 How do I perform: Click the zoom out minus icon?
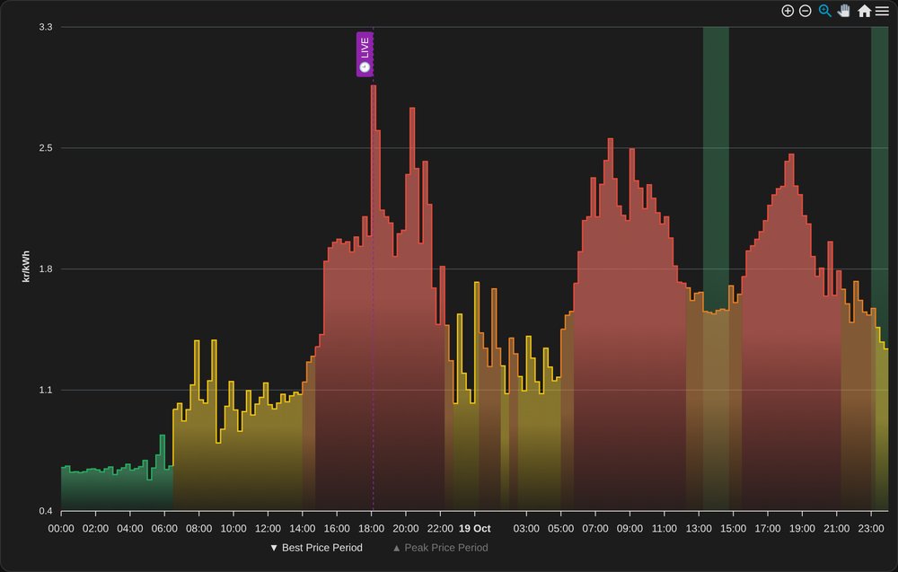pyautogui.click(x=806, y=11)
